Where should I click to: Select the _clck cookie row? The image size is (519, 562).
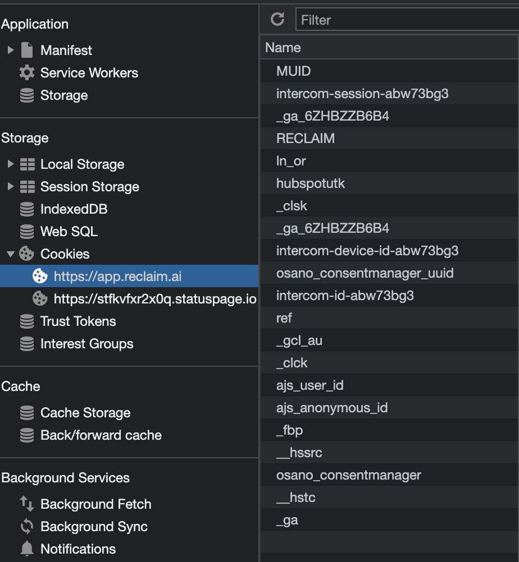click(389, 363)
